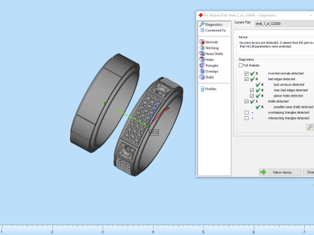Viewport: 314px width, 235px height.
Task: Select the Triangles fixing category
Action: pos(212,65)
